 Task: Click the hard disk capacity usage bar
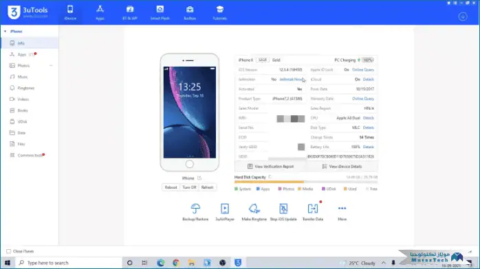point(306,182)
